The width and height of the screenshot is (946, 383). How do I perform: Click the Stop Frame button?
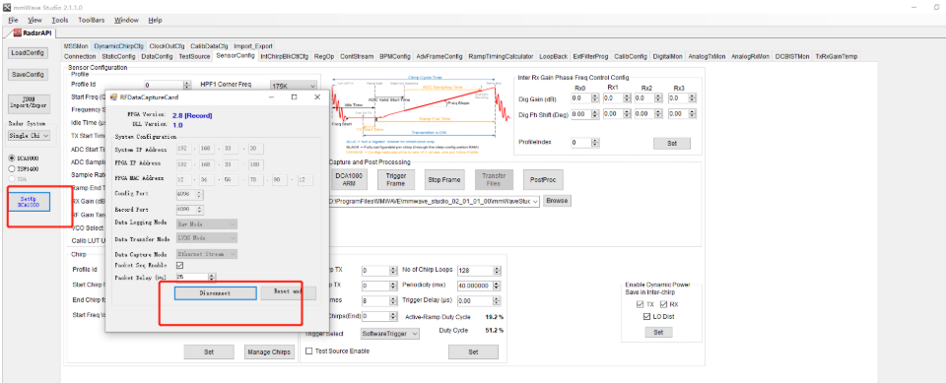[443, 179]
